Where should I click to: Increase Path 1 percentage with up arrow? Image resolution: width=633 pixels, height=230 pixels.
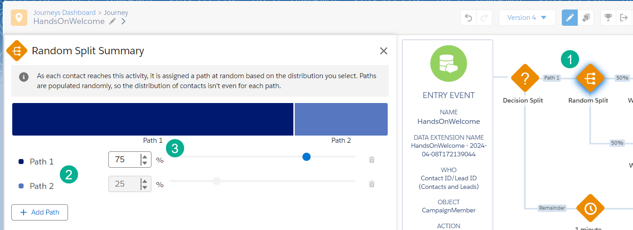pos(145,156)
